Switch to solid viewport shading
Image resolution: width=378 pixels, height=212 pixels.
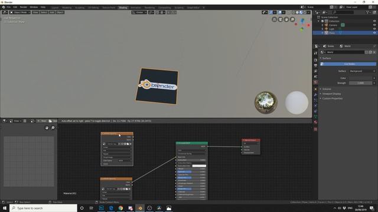point(297,12)
